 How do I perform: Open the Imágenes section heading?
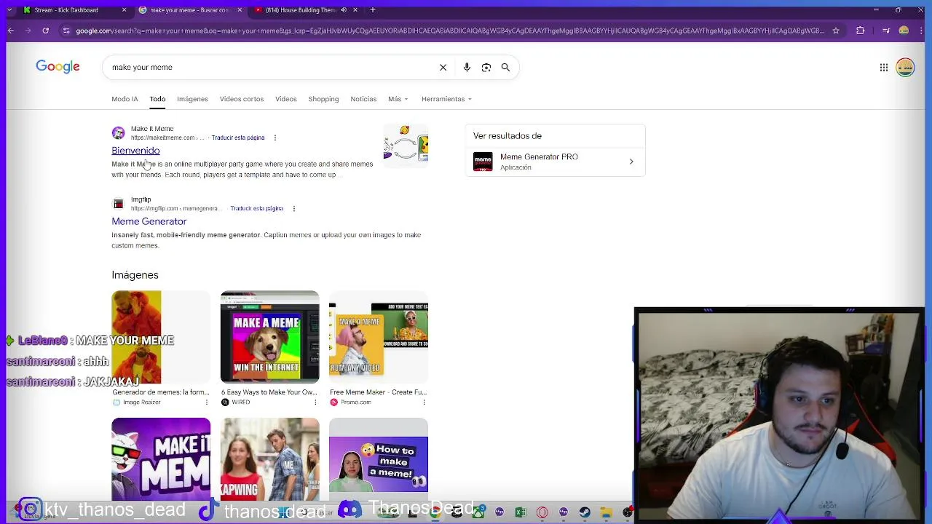pyautogui.click(x=135, y=275)
